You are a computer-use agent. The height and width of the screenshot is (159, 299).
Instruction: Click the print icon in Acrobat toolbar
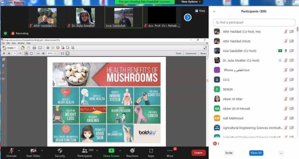tap(34, 48)
